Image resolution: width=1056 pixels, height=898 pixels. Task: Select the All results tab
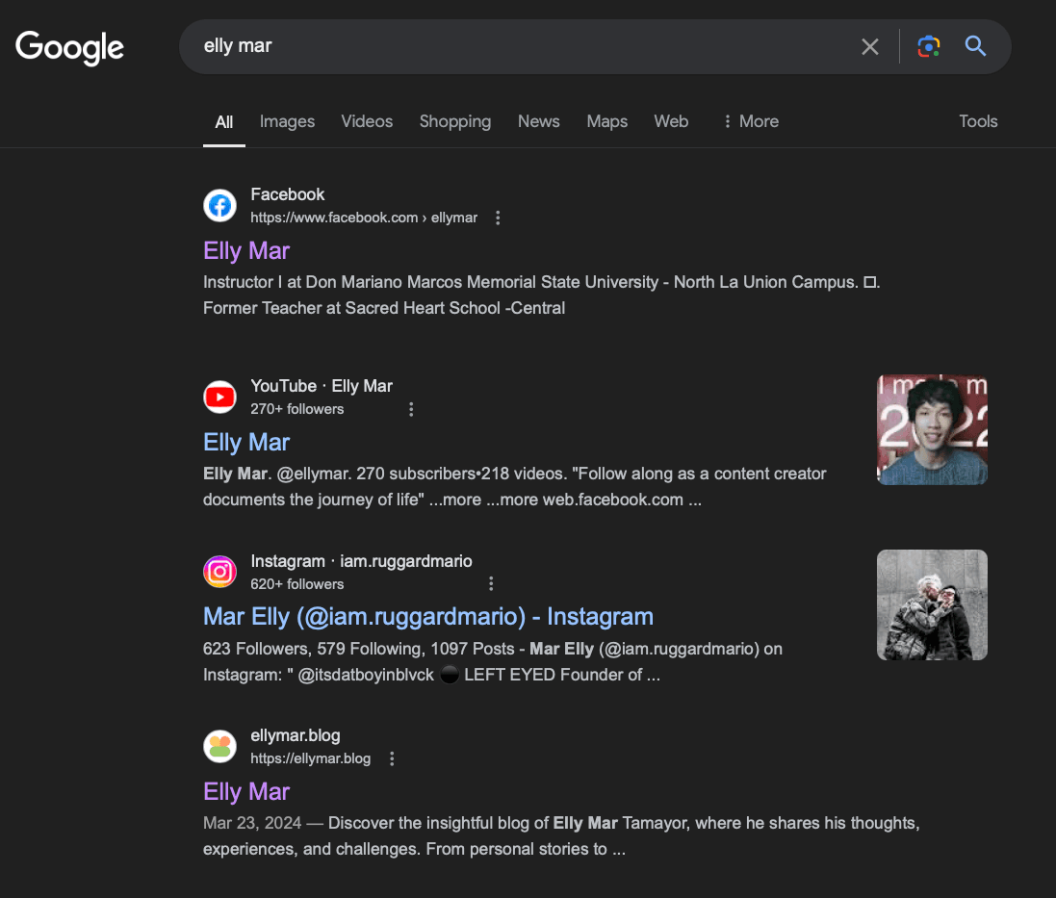click(224, 122)
